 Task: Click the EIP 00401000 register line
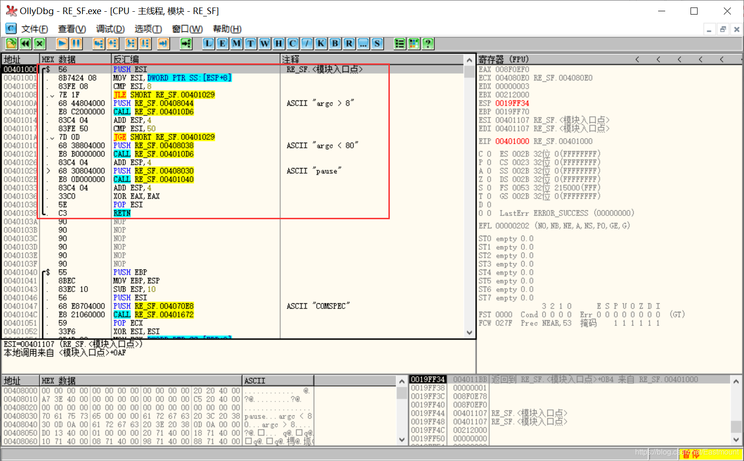(535, 141)
